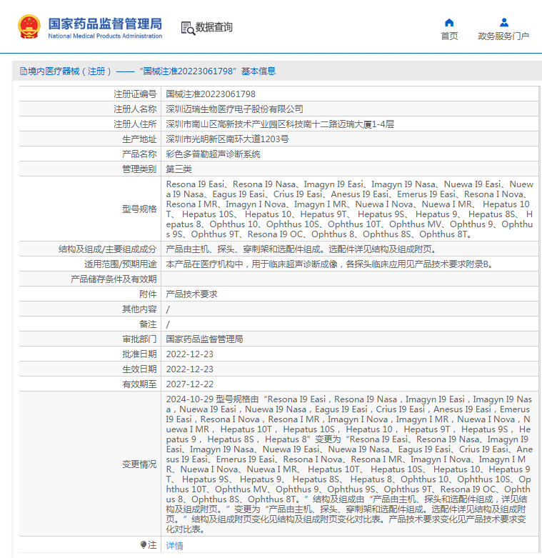Click the 生产地址 row label
This screenshot has height=558, width=542.
[x=139, y=139]
